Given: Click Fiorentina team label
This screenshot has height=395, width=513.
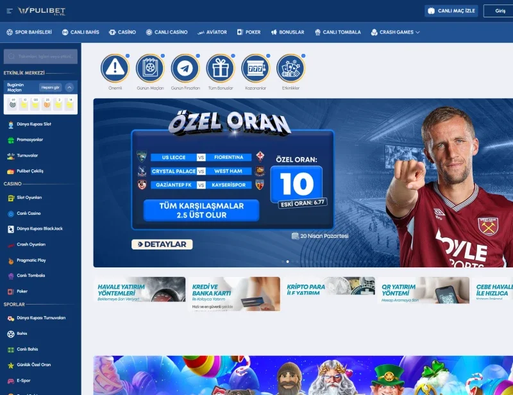Looking at the screenshot, I should point(229,157).
